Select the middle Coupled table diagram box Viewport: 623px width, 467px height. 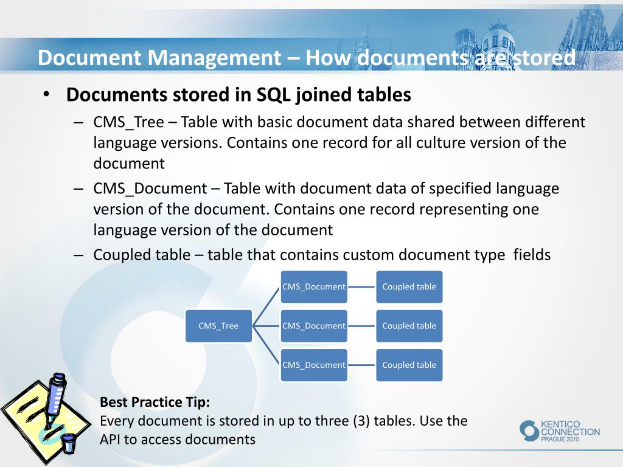point(409,326)
